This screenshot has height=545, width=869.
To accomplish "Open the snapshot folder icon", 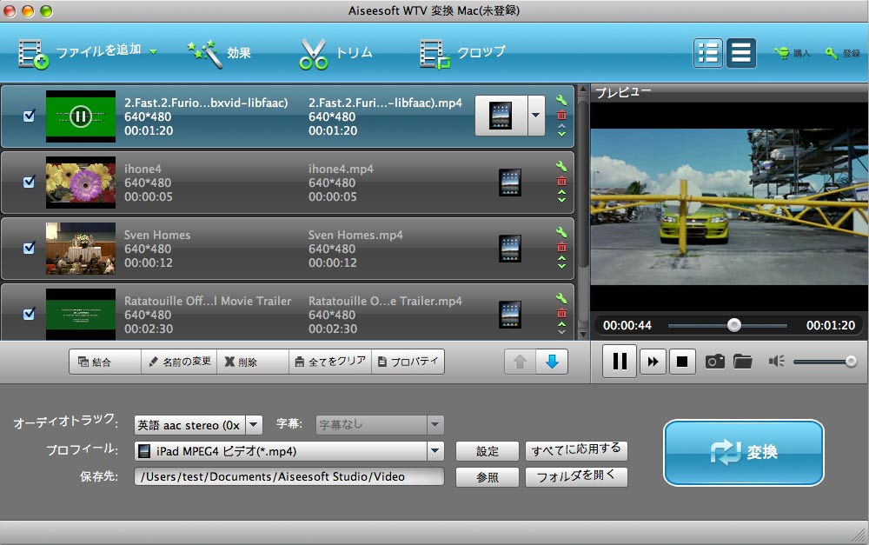I will click(742, 362).
